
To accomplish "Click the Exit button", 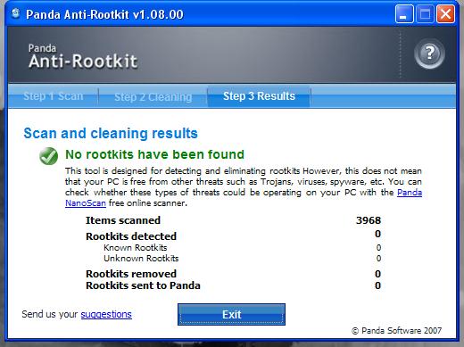I will pos(231,314).
